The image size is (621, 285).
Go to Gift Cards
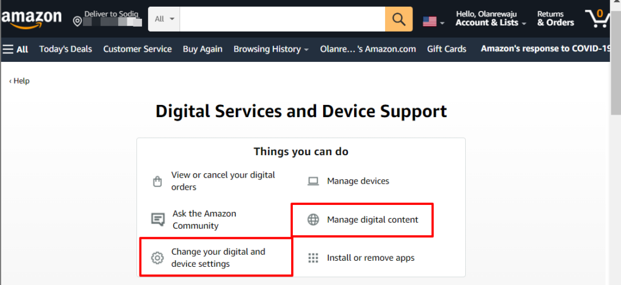point(446,49)
